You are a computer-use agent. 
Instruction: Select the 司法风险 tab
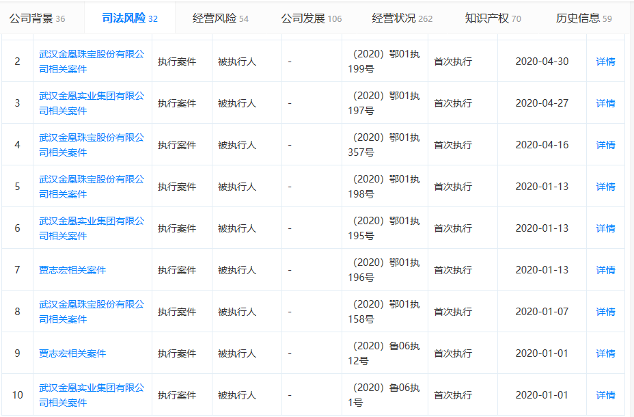tap(130, 18)
